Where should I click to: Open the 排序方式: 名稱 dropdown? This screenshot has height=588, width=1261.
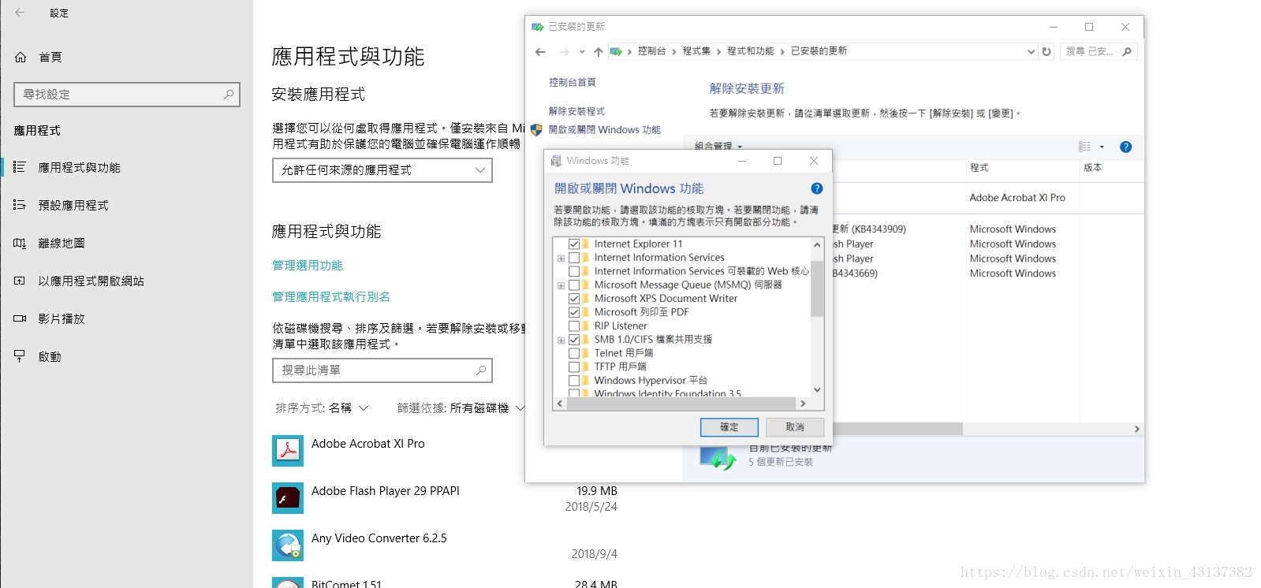tap(322, 408)
